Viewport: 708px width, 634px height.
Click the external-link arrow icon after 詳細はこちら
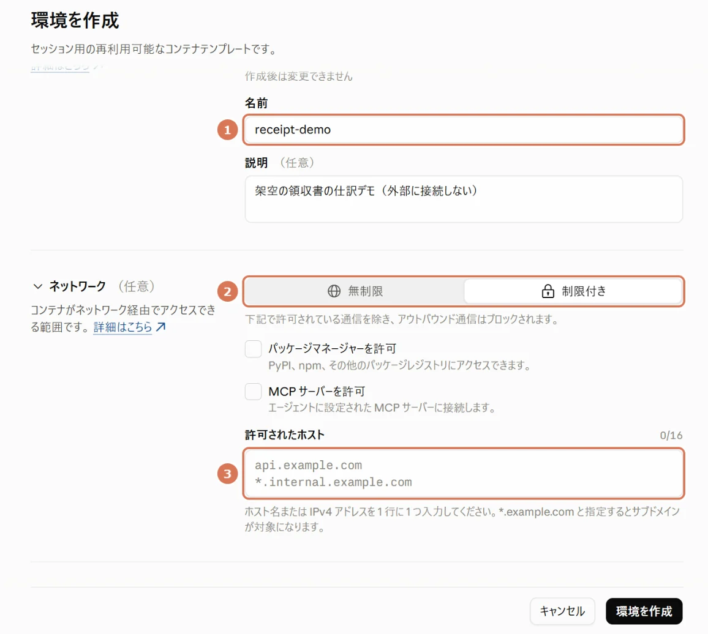(160, 327)
